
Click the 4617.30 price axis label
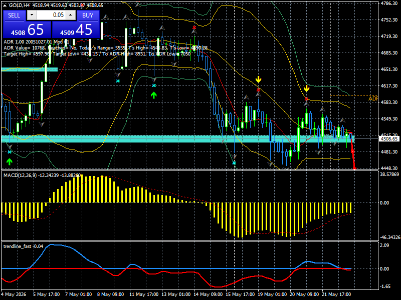coord(389,86)
